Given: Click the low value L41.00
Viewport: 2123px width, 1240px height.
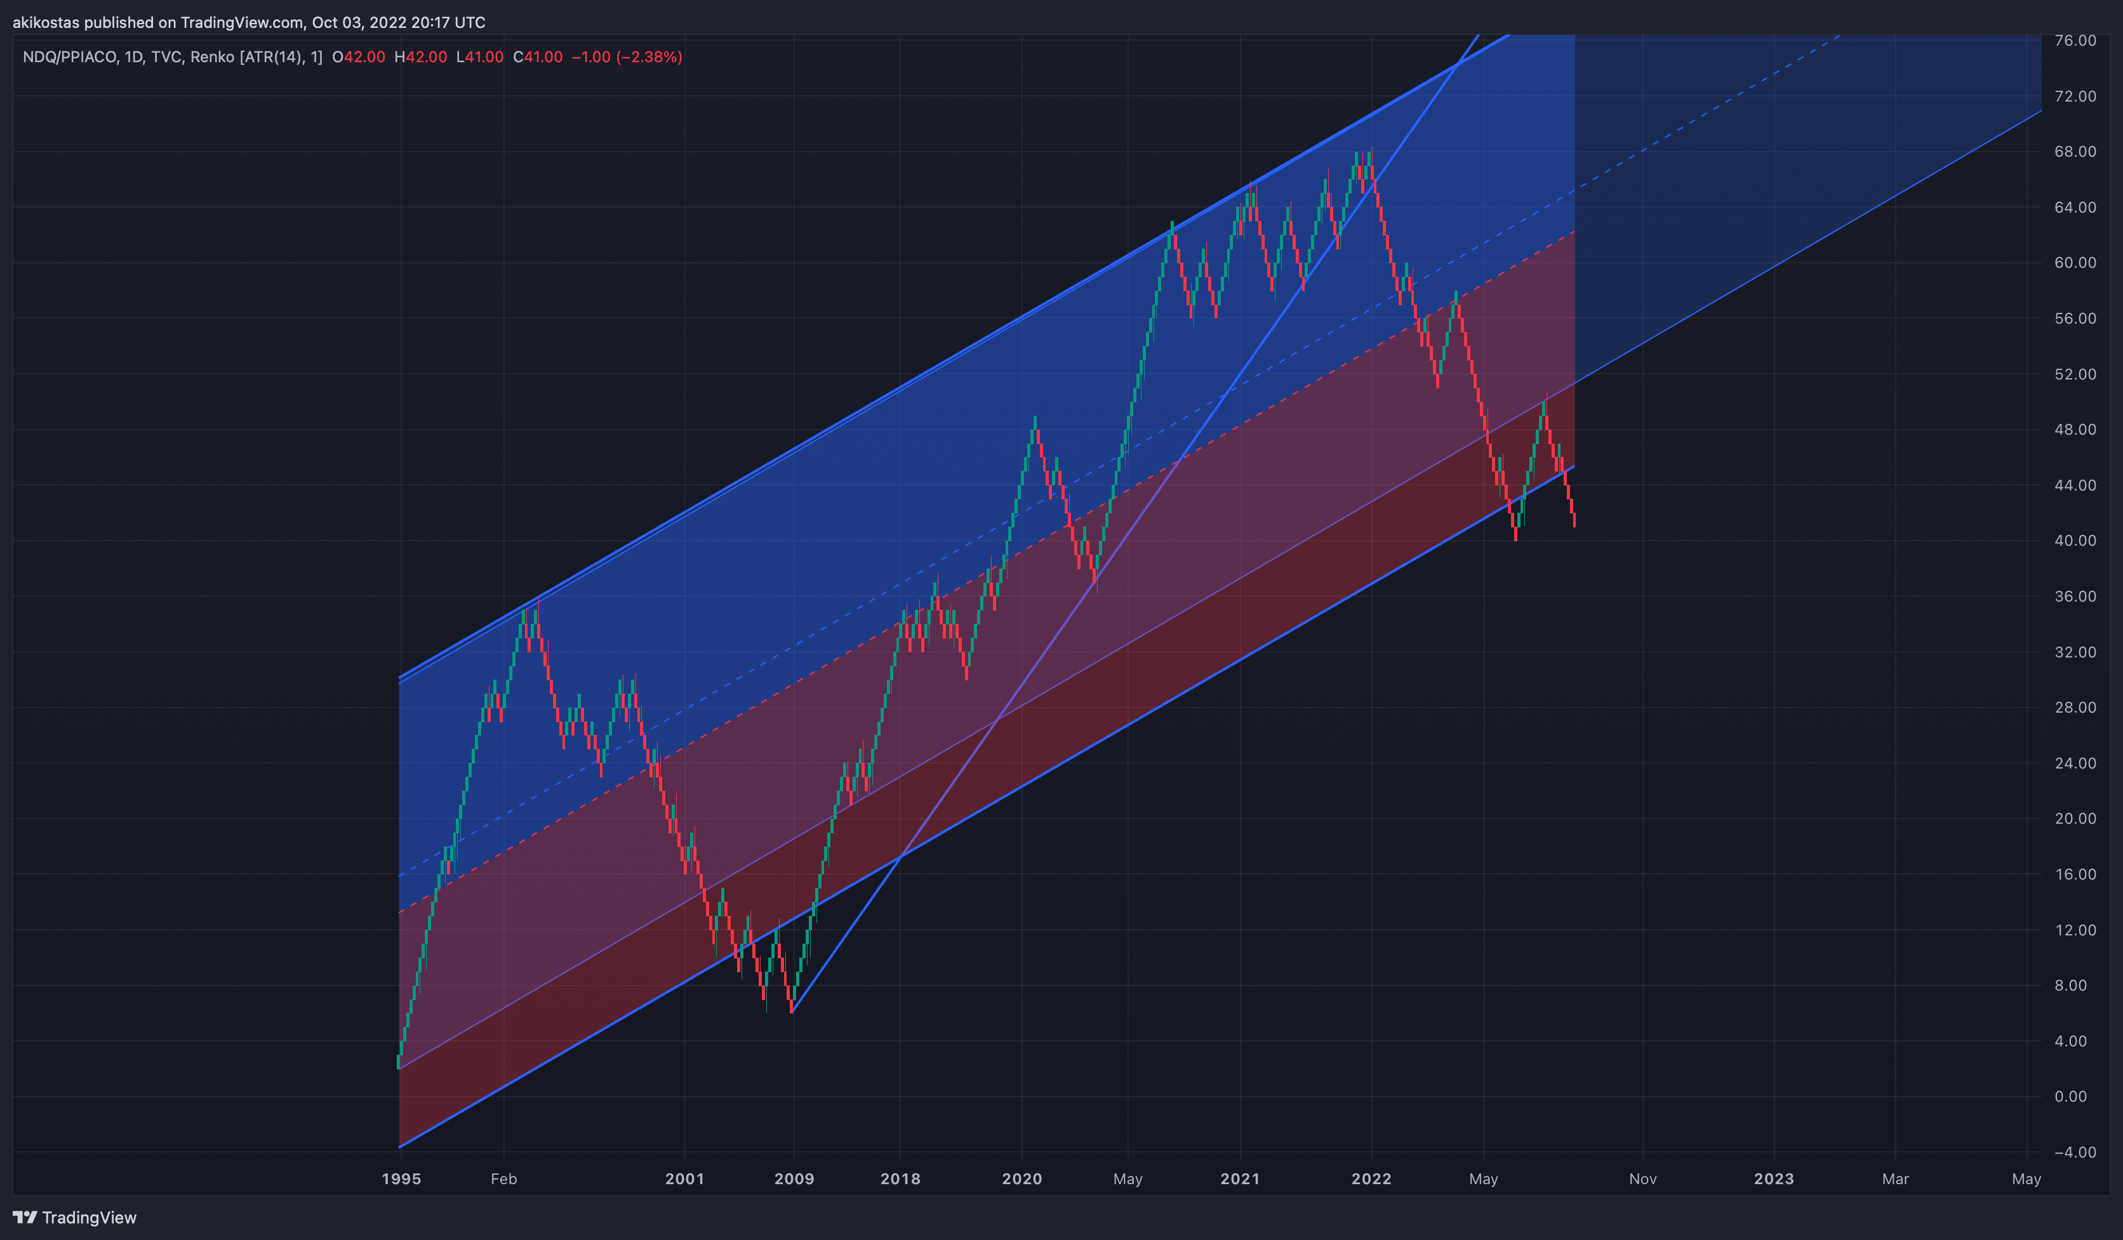Looking at the screenshot, I should 479,57.
